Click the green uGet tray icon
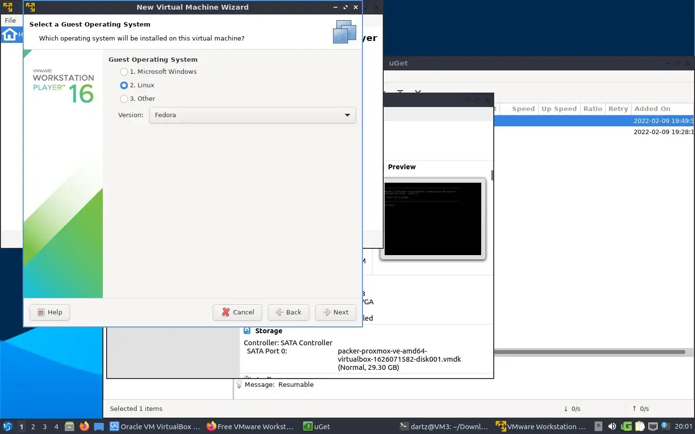Viewport: 695px width, 434px height. pyautogui.click(x=626, y=426)
